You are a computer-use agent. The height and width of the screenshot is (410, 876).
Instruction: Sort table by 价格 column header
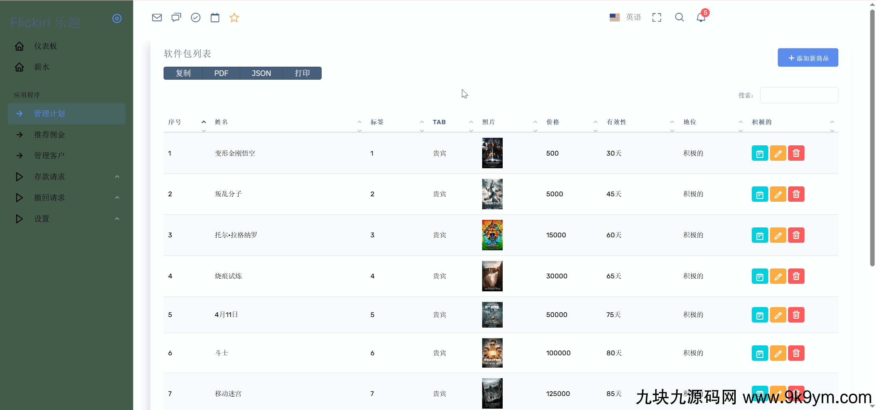[x=553, y=122]
